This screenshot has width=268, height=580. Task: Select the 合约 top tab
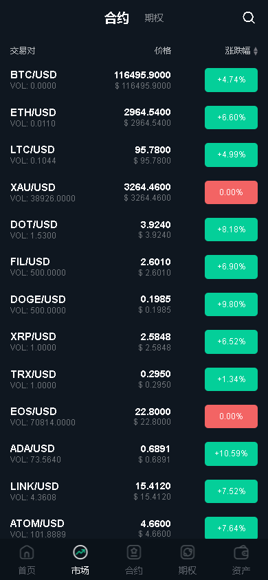116,18
